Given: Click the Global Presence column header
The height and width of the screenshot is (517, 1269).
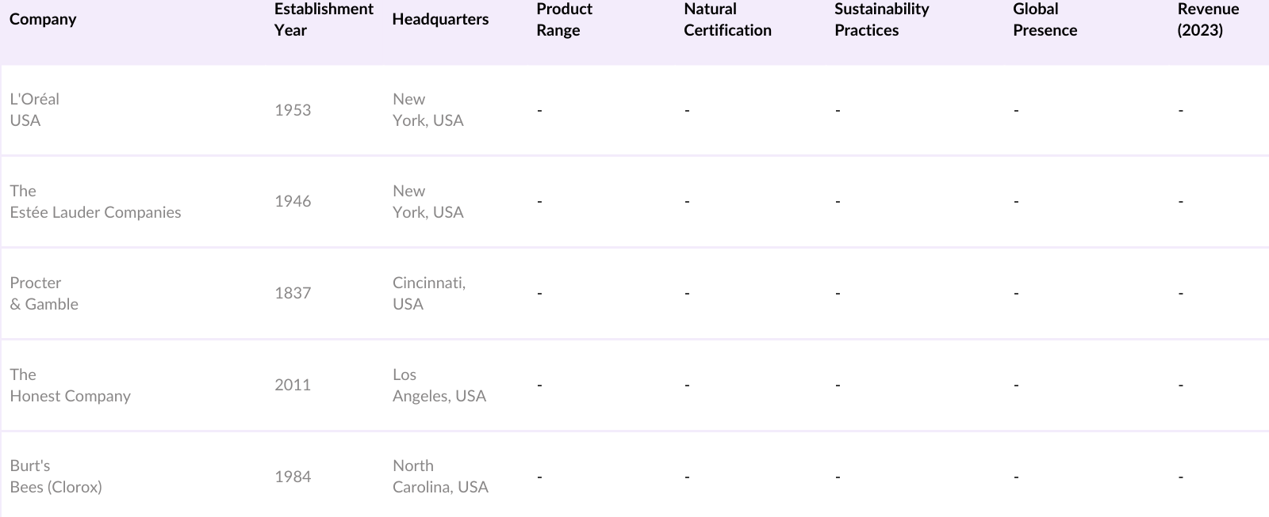Looking at the screenshot, I should click(x=1045, y=20).
